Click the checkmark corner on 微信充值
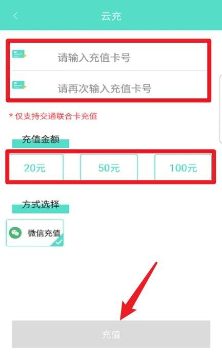The height and width of the screenshot is (358, 222). 58,241
